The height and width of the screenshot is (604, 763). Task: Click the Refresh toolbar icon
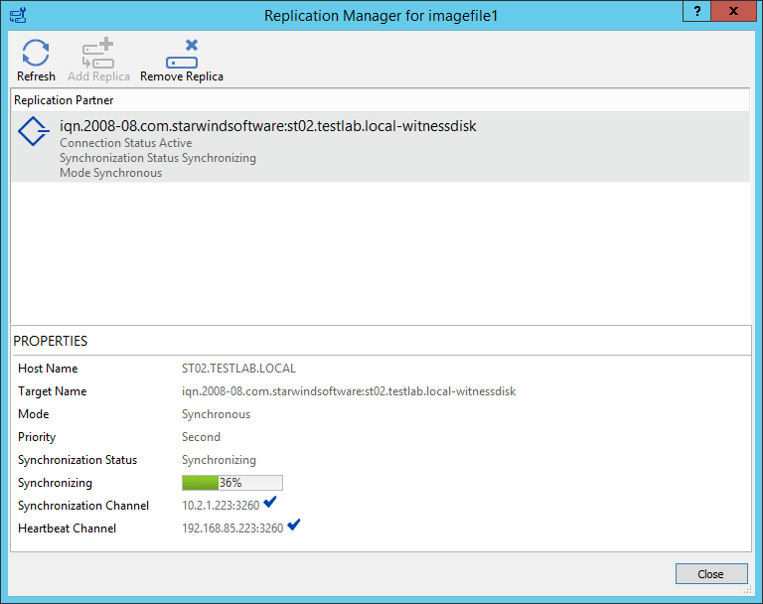coord(36,54)
